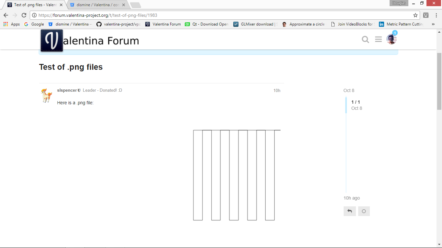Open Chrome's three-dot menu

pos(436,15)
